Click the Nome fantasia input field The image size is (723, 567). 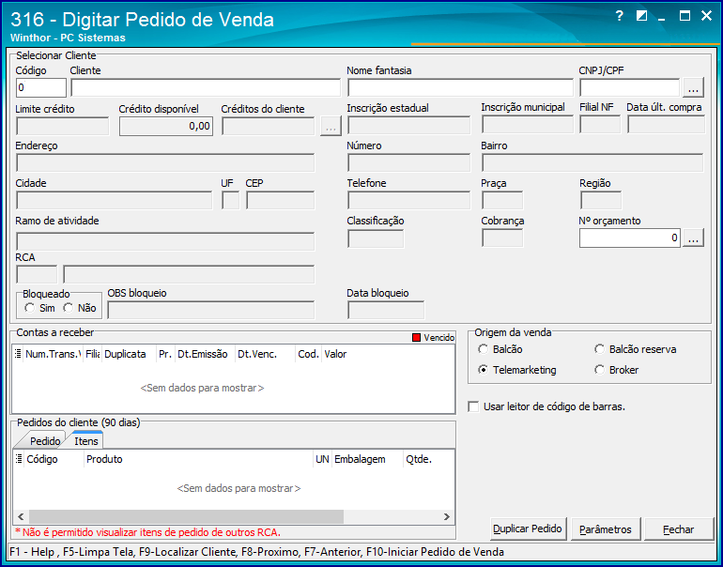[x=460, y=87]
